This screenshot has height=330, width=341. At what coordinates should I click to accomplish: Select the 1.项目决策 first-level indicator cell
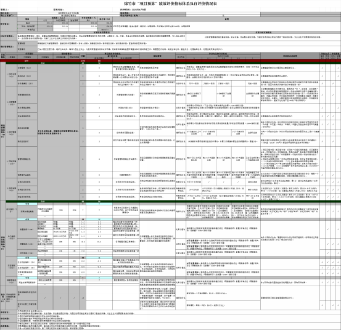(x=11, y=75)
